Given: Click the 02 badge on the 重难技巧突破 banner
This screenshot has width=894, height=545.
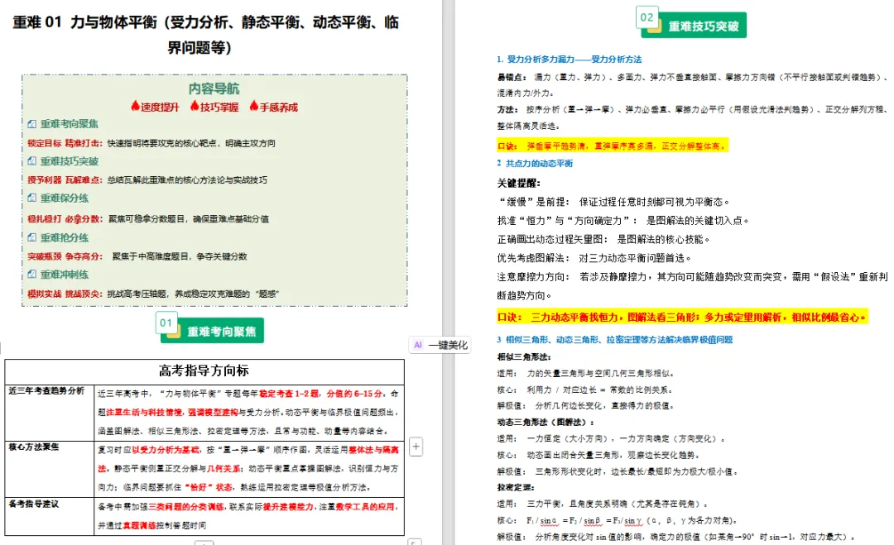Looking at the screenshot, I should (x=647, y=17).
